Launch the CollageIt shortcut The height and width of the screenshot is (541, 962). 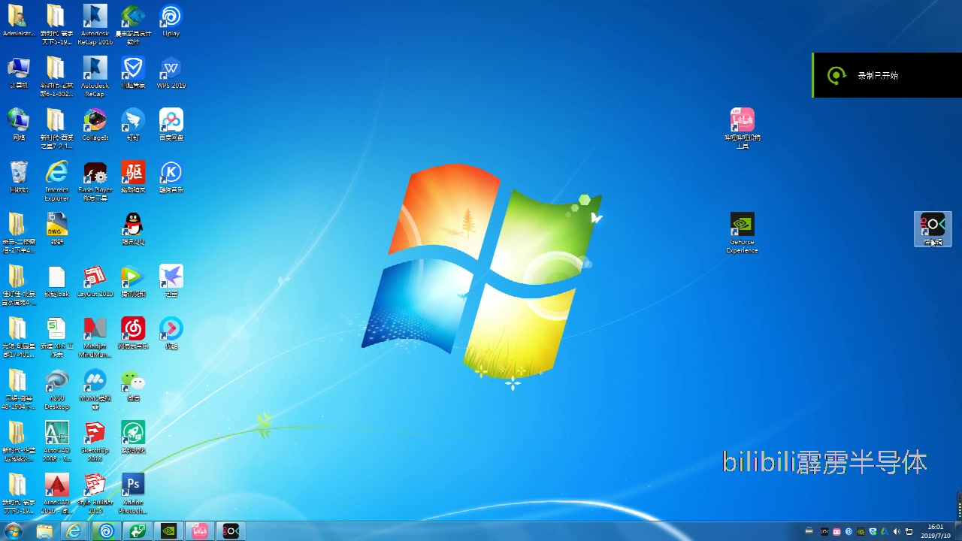[95, 125]
